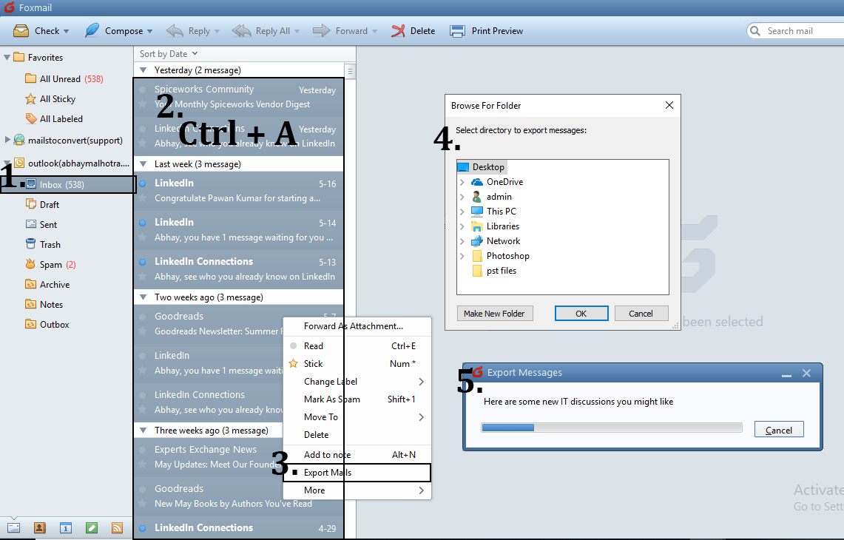Click the Forward arrow icon
Image resolution: width=844 pixels, height=540 pixels.
(x=321, y=30)
